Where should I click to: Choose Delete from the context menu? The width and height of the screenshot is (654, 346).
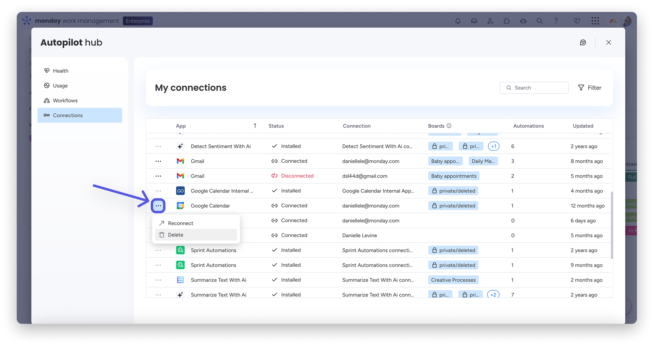[196, 235]
